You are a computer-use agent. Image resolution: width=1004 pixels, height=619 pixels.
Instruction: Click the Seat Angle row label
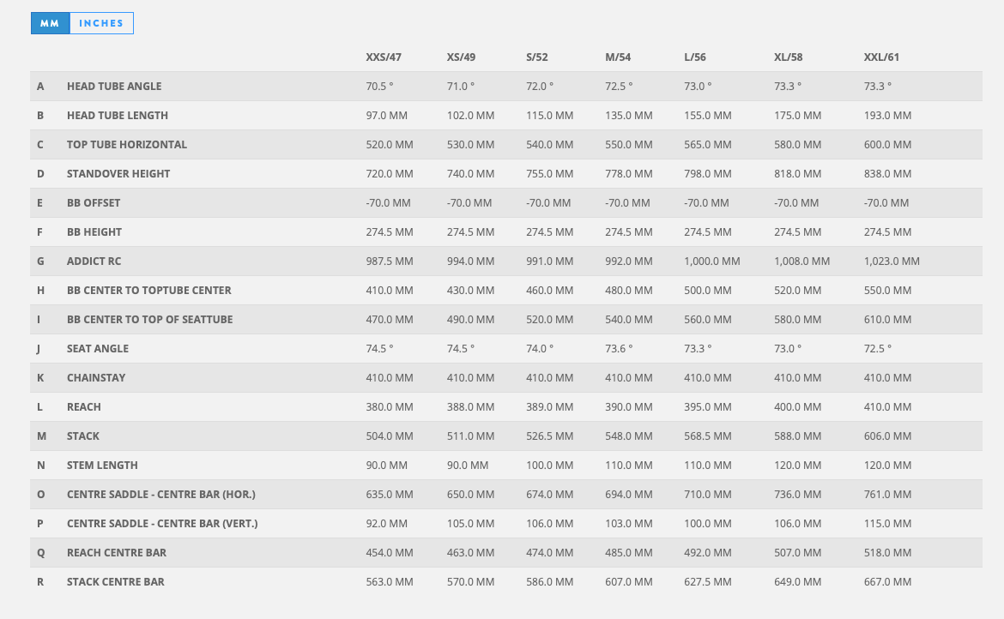pyautogui.click(x=98, y=349)
